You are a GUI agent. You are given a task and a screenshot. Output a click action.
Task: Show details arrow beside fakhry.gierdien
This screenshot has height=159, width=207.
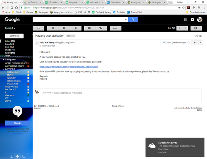pos(57,46)
